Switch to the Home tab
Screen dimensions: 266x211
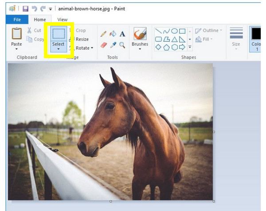(x=40, y=20)
